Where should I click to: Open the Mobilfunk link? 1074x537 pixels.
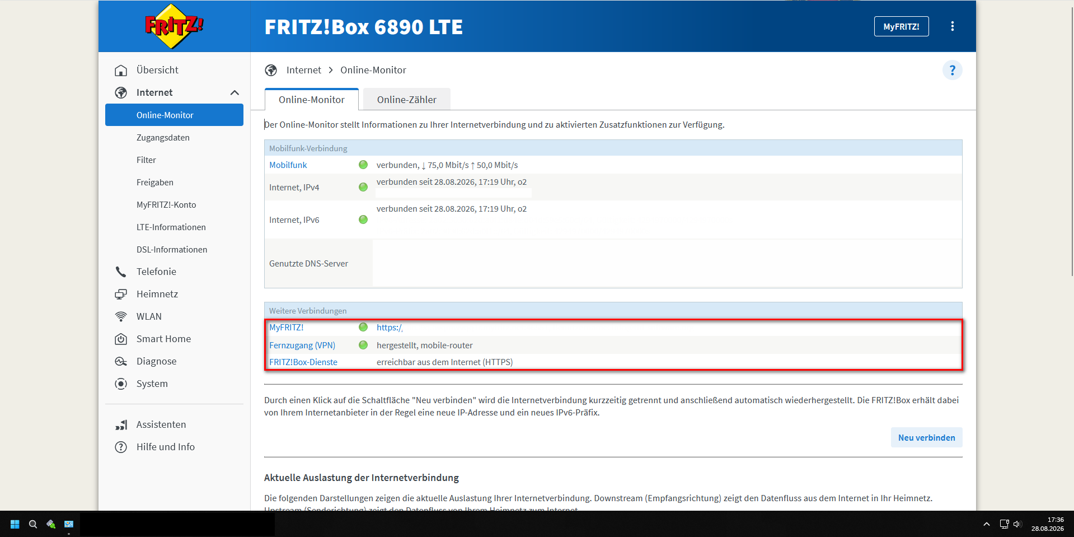point(288,165)
